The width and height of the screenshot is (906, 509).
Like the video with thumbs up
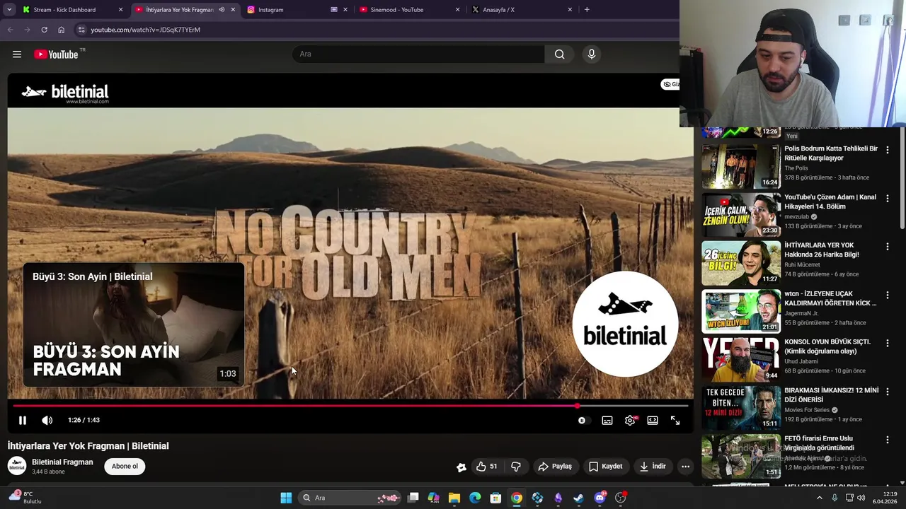click(486, 467)
